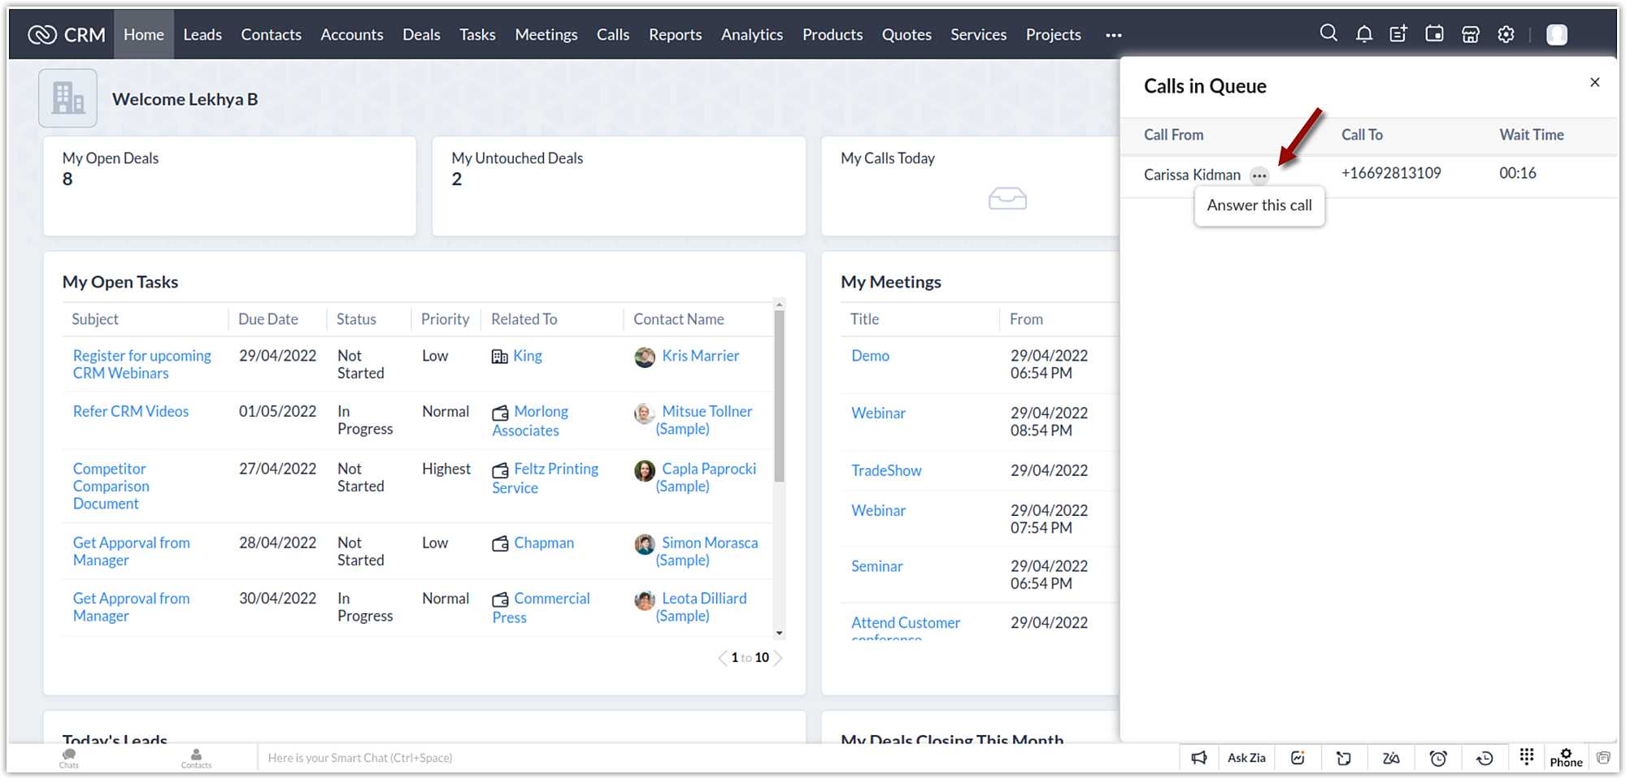This screenshot has width=1626, height=779.
Task: Click Answer this call option
Action: (1259, 206)
